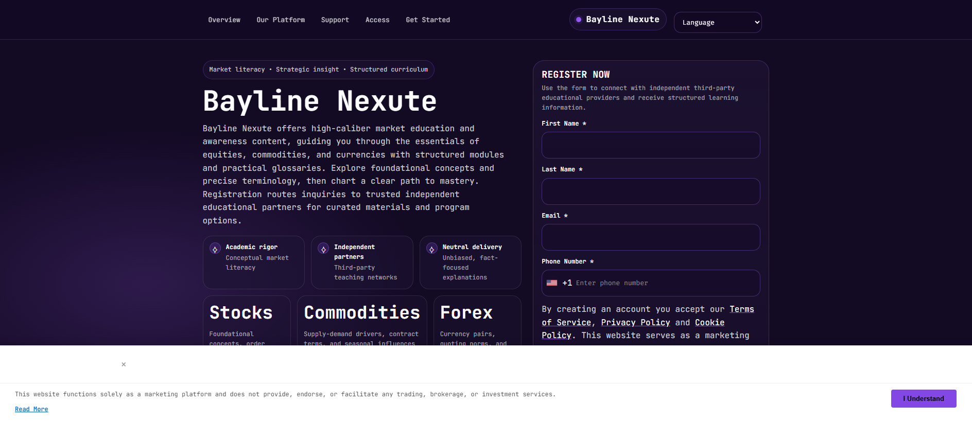Viewport: 972px width, 421px height.
Task: Open the Our Platform nav item
Action: pos(281,20)
